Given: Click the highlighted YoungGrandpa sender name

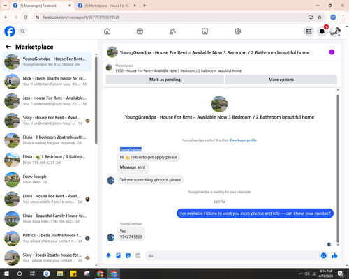Looking at the screenshot, I should click(x=131, y=149).
